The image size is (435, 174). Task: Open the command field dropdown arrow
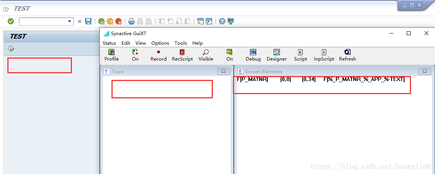pyautogui.click(x=70, y=21)
